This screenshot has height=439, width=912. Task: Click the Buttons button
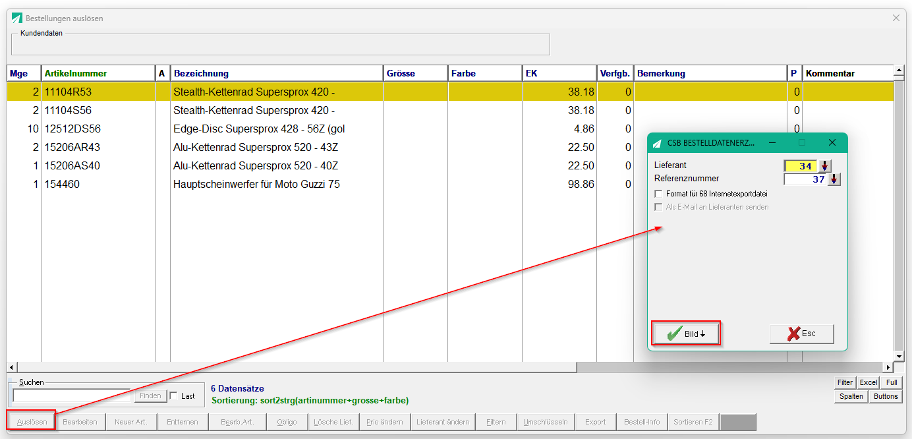coord(886,396)
